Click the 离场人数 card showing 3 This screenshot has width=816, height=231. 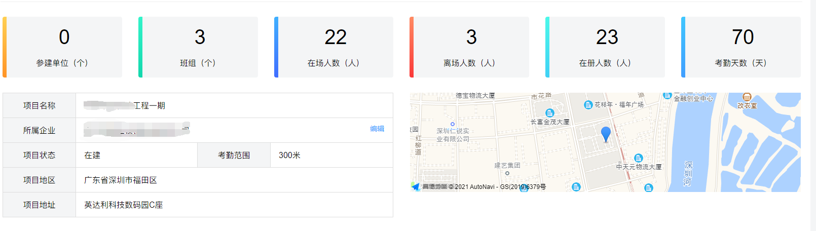point(469,47)
